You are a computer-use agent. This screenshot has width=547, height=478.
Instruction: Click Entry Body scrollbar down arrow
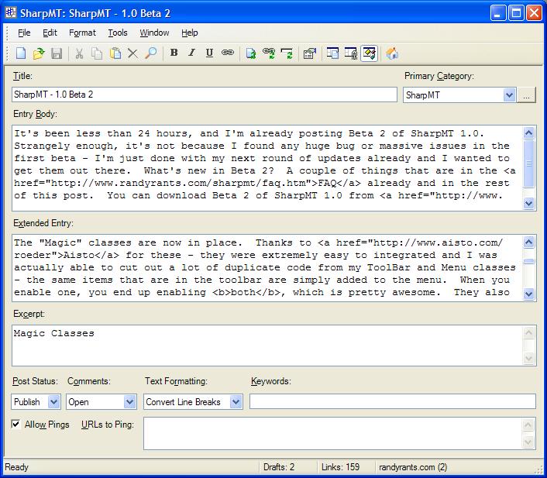(x=529, y=203)
